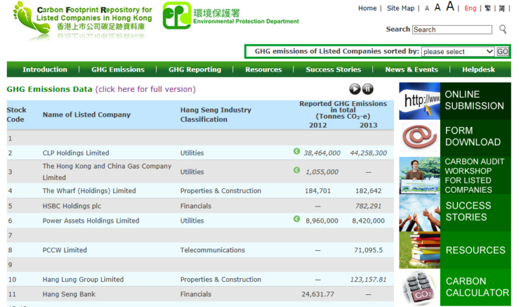Image resolution: width=519 pixels, height=307 pixels.
Task: Open the Carbon Calculator calculator icon
Action: coord(420,287)
